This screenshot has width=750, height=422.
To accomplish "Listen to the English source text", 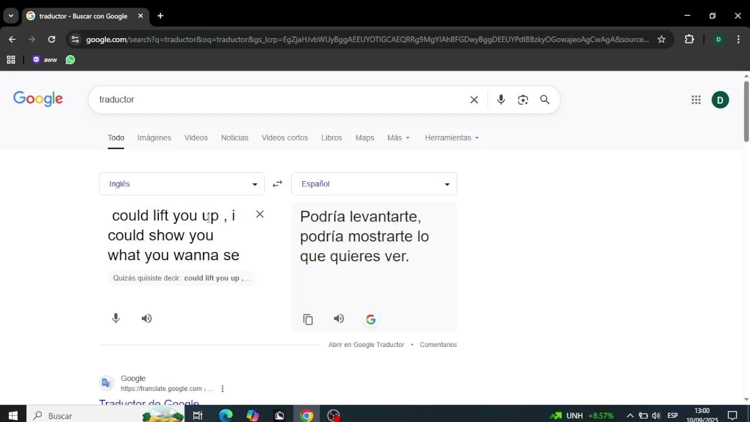I will (x=146, y=318).
